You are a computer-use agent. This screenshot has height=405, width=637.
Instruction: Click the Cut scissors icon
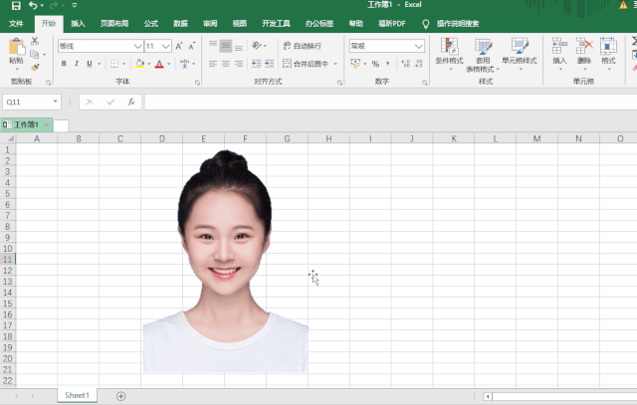[35, 41]
